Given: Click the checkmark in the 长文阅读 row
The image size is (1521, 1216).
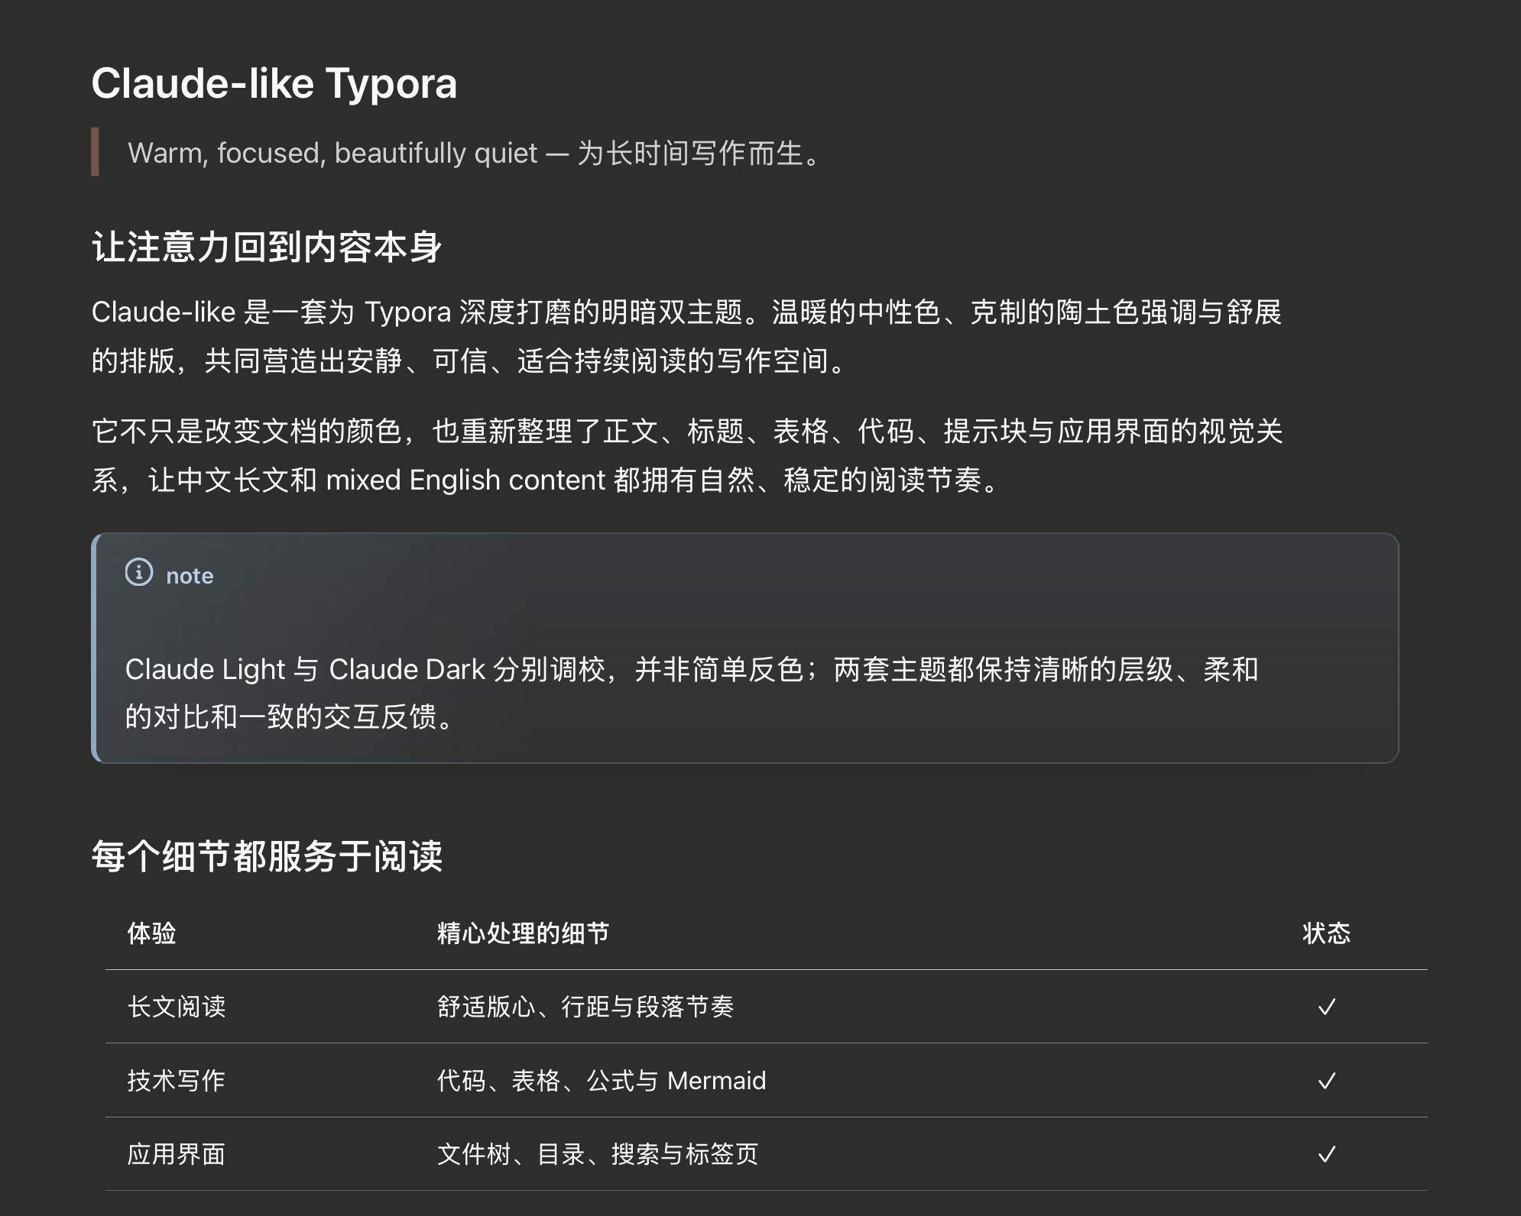Looking at the screenshot, I should [1327, 1007].
